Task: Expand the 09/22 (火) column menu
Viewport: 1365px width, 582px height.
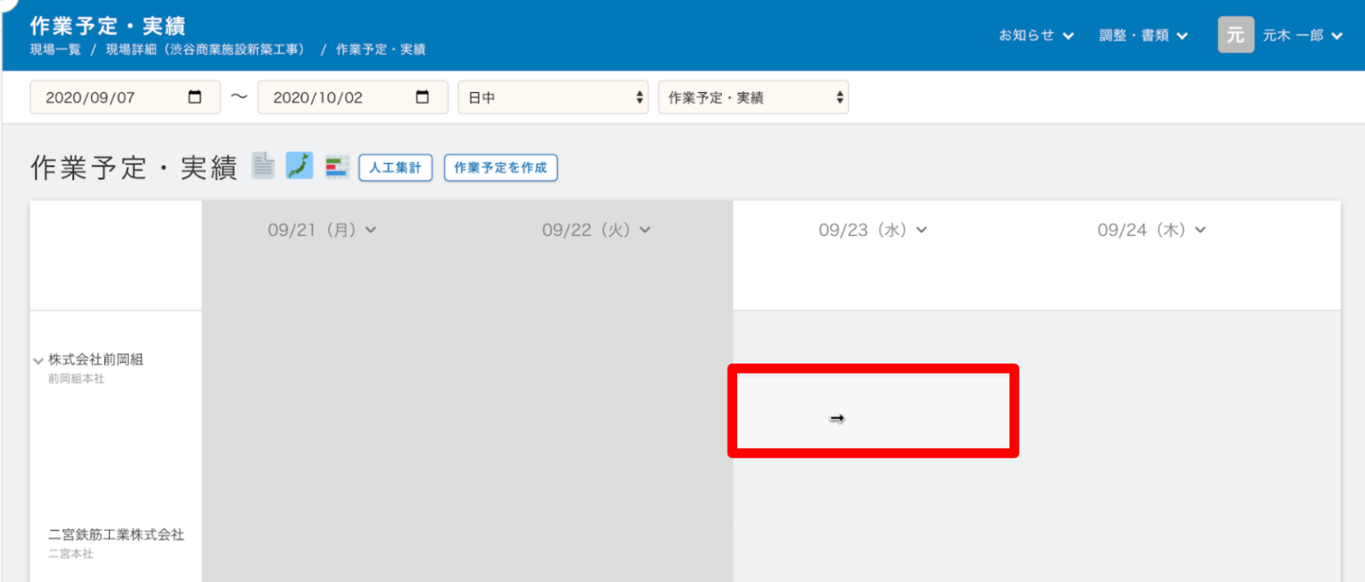Action: click(x=645, y=230)
